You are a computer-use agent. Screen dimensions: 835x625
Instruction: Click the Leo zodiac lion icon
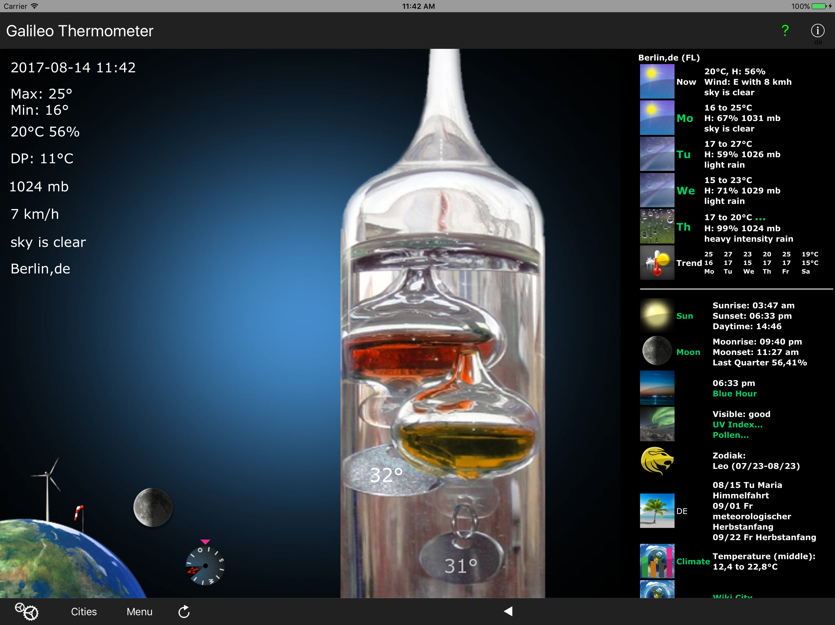657,461
